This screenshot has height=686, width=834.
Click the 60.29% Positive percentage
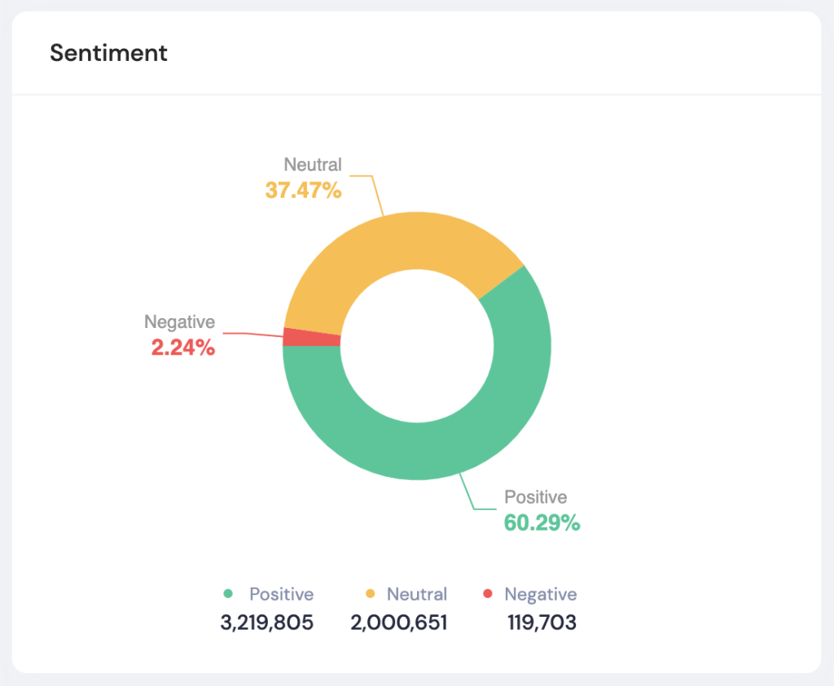pyautogui.click(x=542, y=522)
